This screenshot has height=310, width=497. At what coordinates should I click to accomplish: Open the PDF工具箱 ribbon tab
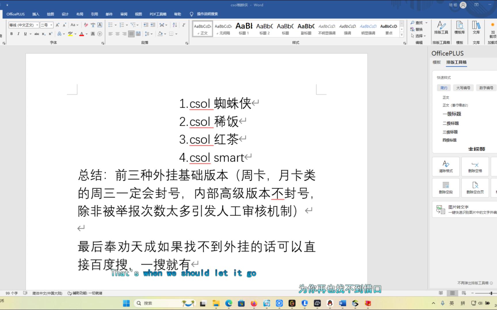tap(158, 14)
